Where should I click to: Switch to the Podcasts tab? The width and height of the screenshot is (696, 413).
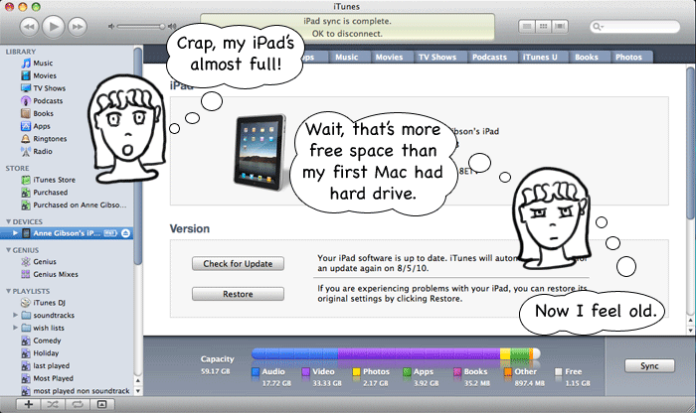pyautogui.click(x=489, y=57)
